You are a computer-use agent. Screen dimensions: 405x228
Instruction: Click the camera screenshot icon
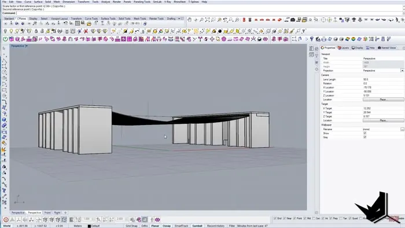[x=293, y=20]
